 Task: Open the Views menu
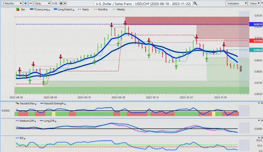pos(255,3)
